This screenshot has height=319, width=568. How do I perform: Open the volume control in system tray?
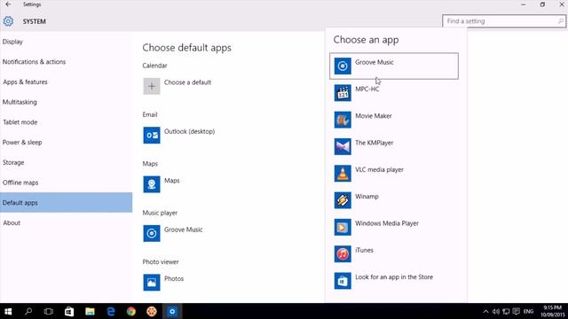point(496,311)
